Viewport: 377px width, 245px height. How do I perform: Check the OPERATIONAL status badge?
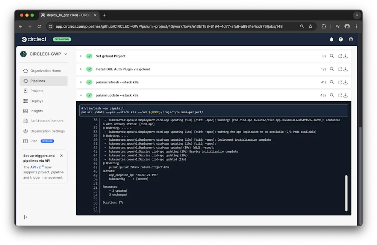pyautogui.click(x=62, y=39)
